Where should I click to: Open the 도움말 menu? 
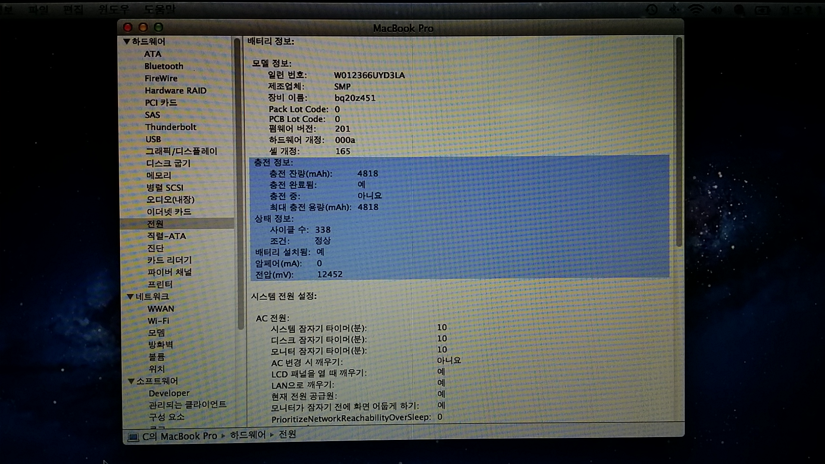160,9
